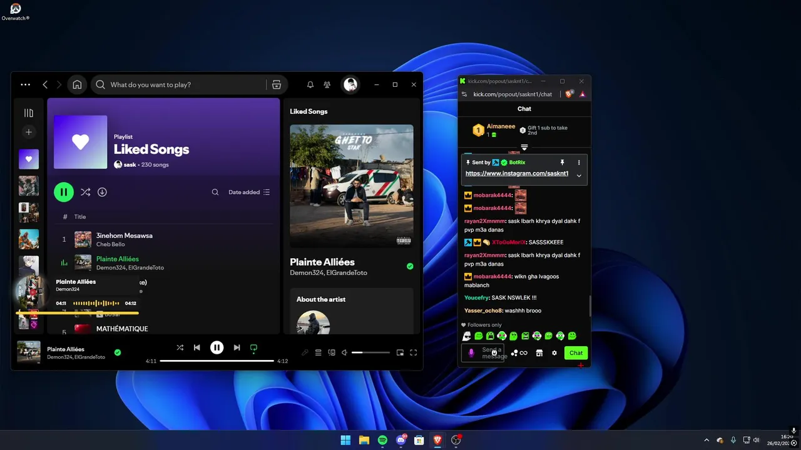Open the Browse icon in search bar
The height and width of the screenshot is (450, 801).
point(276,84)
